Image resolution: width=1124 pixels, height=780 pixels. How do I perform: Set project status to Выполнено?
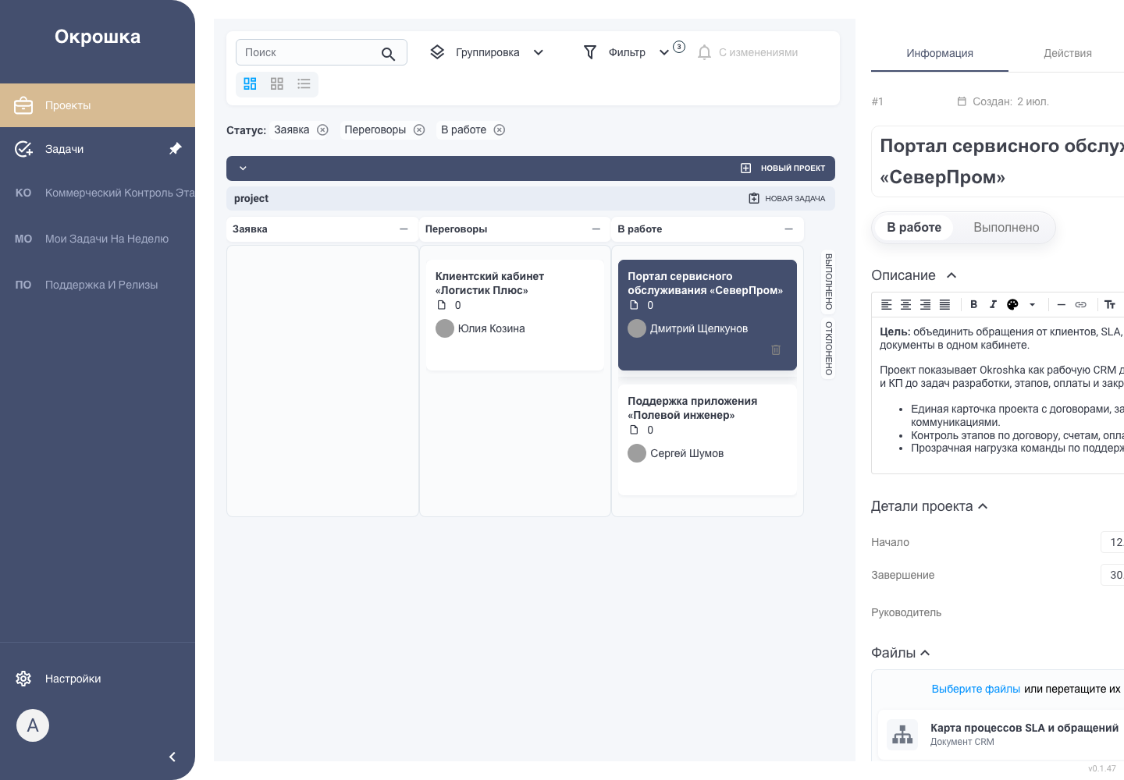[x=1006, y=228]
